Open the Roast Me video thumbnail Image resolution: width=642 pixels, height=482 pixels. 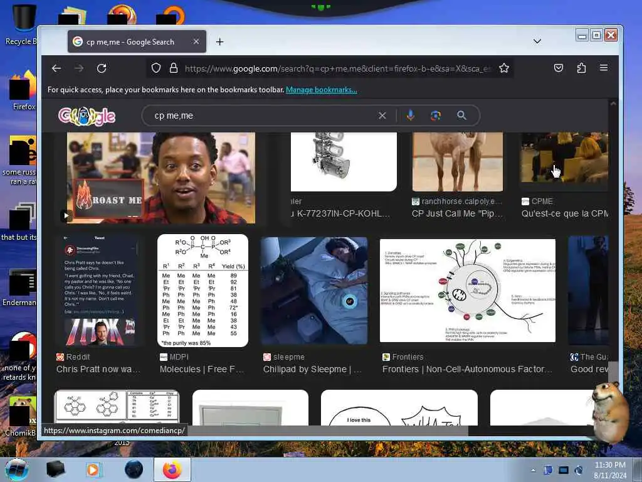coord(161,178)
